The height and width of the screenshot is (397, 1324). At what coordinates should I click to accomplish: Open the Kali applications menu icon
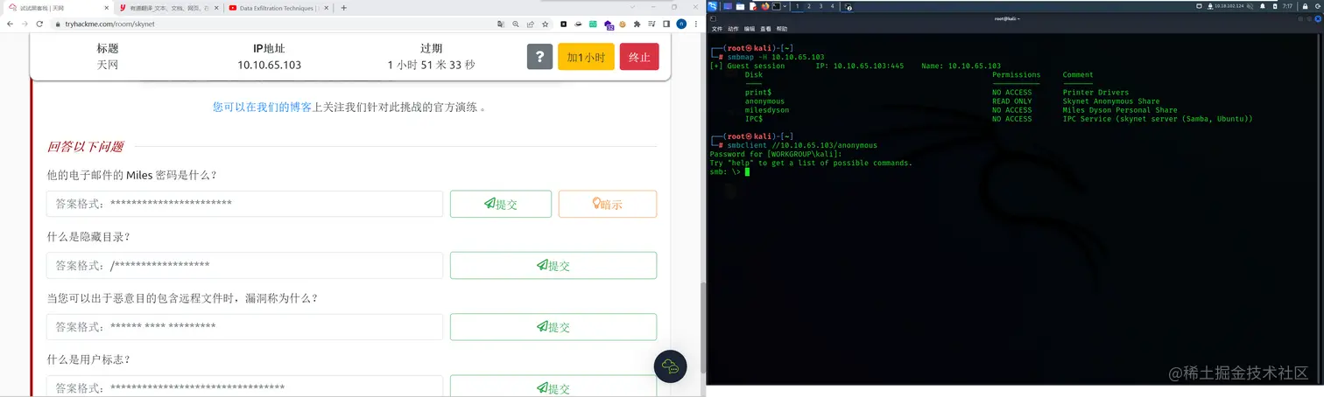pyautogui.click(x=713, y=6)
